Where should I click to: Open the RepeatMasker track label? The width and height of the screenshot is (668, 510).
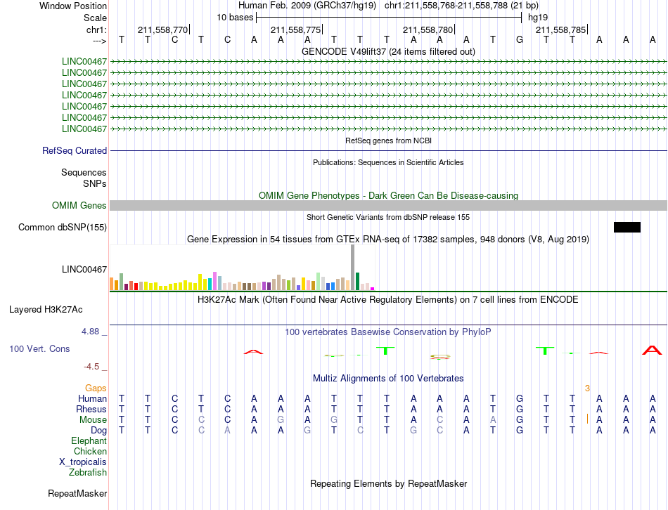(77, 493)
